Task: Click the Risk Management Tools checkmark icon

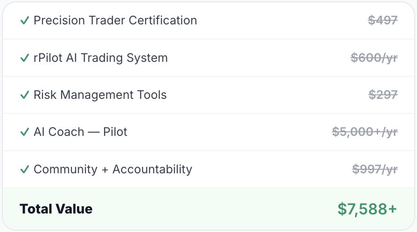Action: tap(24, 95)
